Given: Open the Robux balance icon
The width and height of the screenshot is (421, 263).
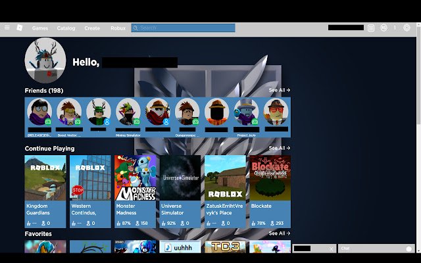Looking at the screenshot, I should pos(384,28).
